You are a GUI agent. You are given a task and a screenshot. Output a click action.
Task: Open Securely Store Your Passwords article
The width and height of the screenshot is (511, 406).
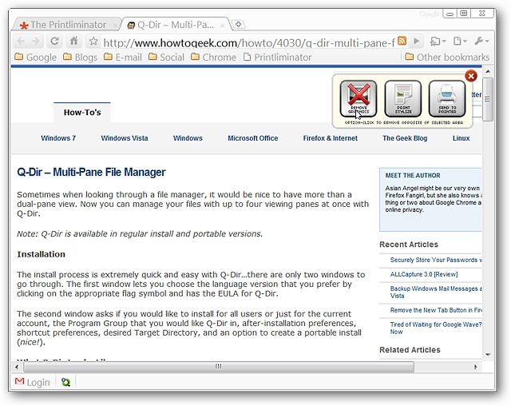point(436,260)
